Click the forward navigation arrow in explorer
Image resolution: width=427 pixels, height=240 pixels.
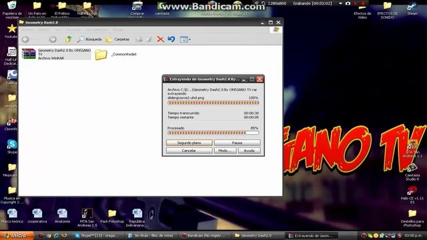point(53,39)
